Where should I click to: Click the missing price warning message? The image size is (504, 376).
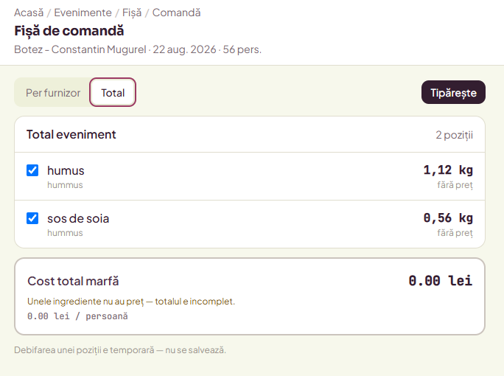pyautogui.click(x=131, y=302)
